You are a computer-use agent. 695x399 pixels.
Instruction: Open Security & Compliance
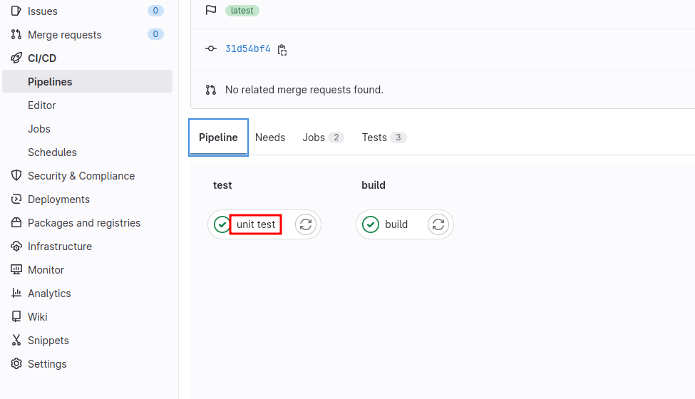[x=81, y=176]
